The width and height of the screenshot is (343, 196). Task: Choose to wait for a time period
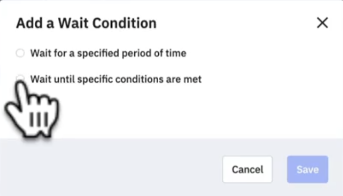click(20, 53)
